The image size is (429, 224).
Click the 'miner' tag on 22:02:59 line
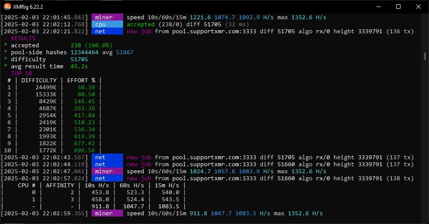coord(107,213)
